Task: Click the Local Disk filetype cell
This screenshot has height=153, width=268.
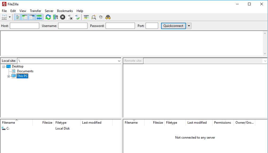Action: point(63,128)
